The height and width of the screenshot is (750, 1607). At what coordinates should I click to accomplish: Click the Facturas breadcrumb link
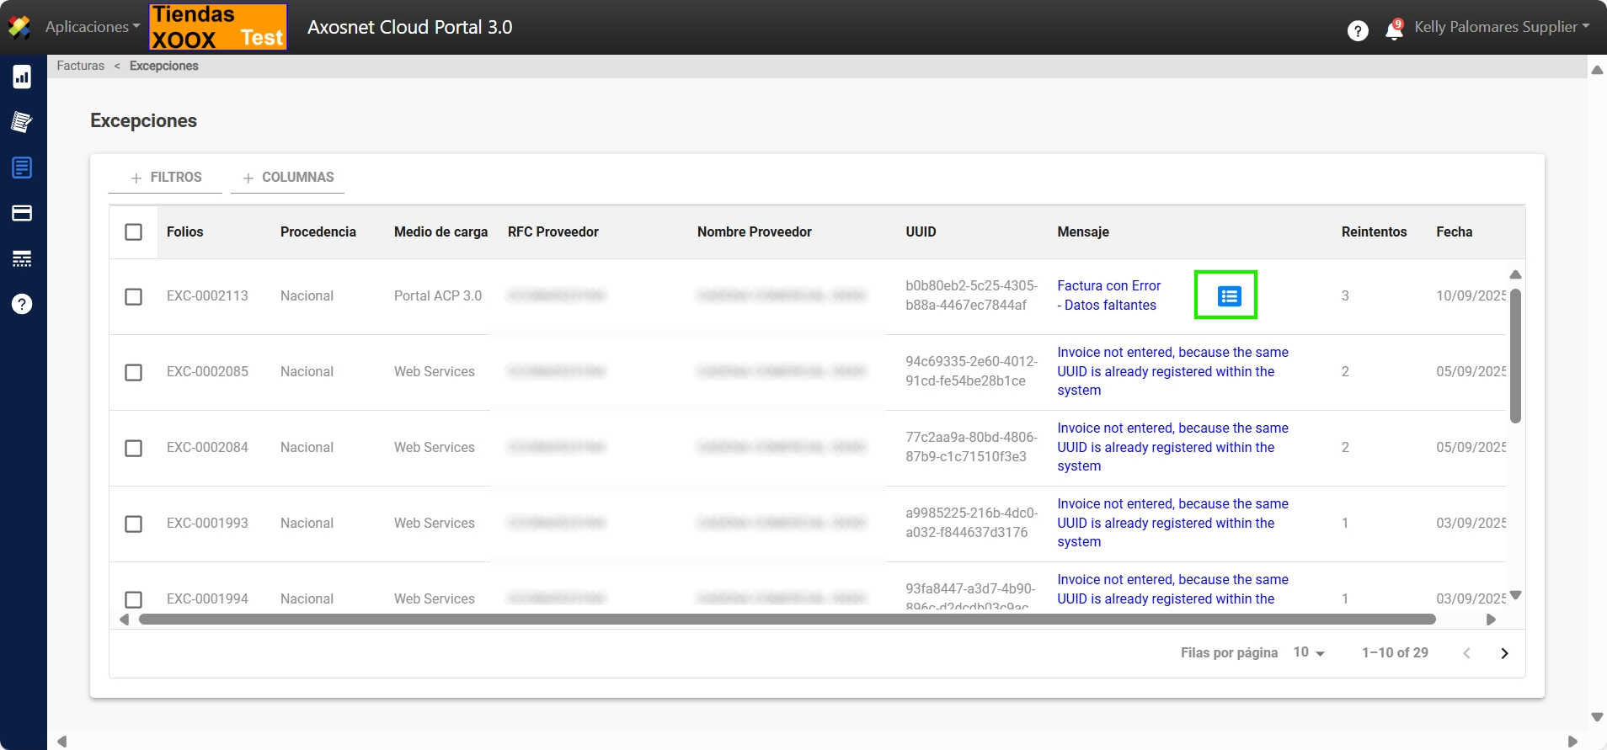(81, 66)
